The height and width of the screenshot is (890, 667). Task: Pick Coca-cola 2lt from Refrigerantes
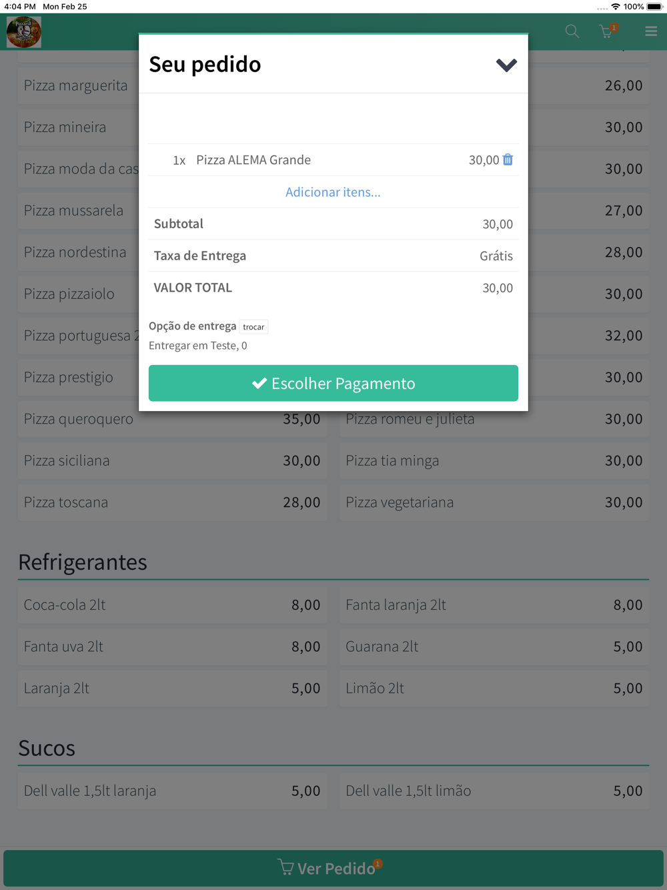pos(172,605)
